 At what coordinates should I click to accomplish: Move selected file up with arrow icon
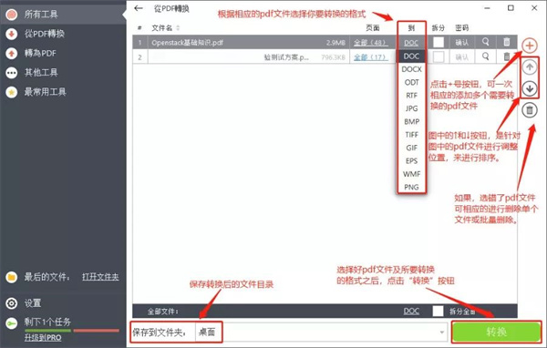pyautogui.click(x=529, y=67)
